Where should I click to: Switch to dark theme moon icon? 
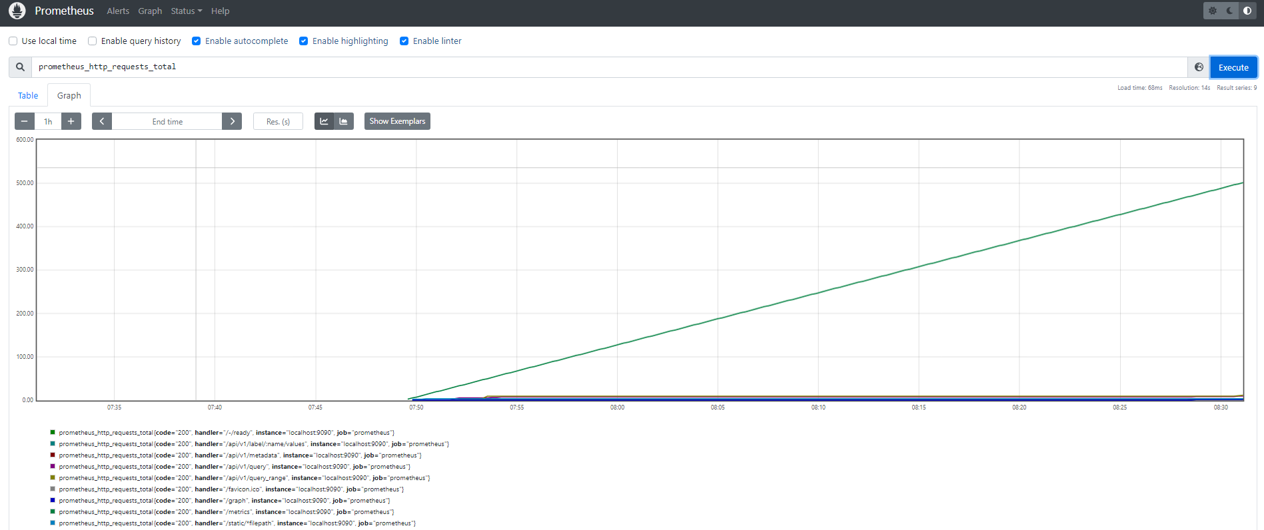point(1230,11)
